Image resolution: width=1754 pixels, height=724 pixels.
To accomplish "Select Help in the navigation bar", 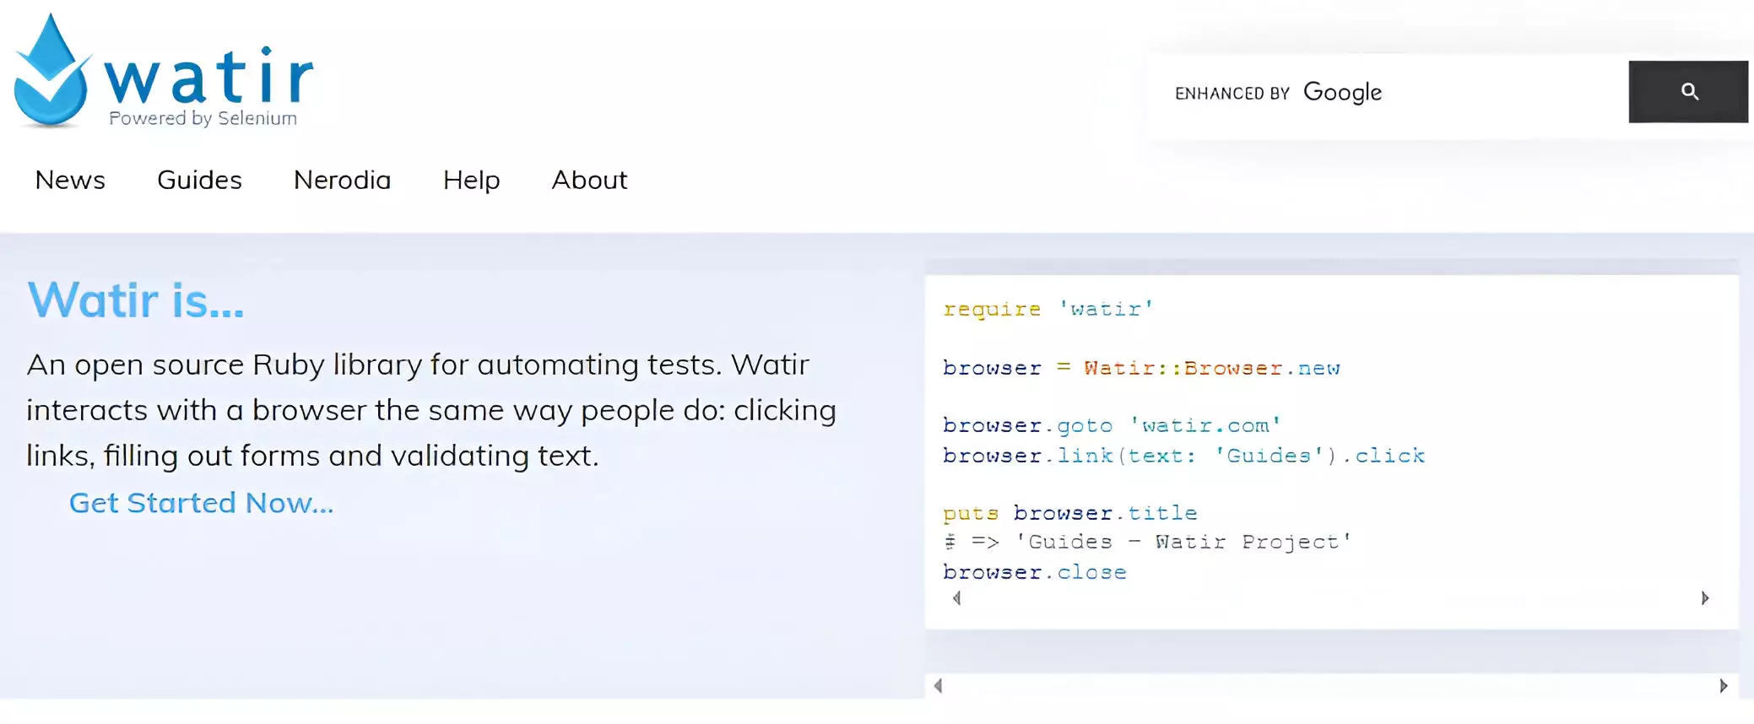I will (x=471, y=180).
